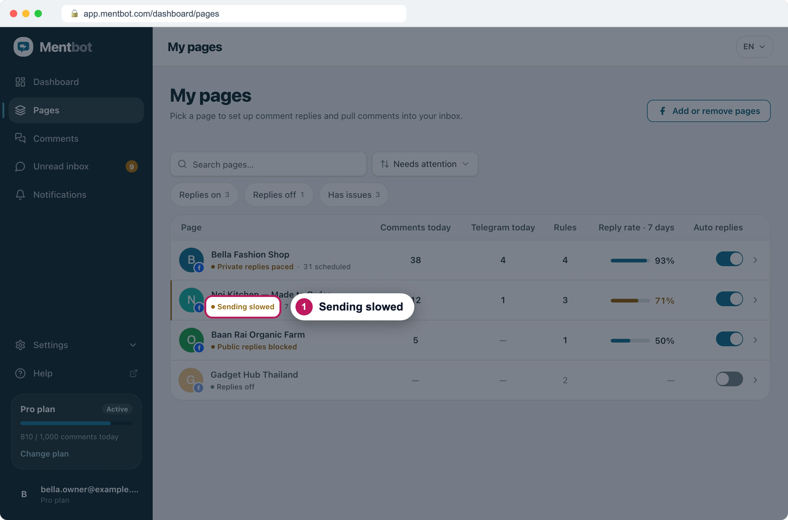Toggle auto replies for Bella Fashion Shop
Image resolution: width=788 pixels, height=520 pixels.
[x=729, y=259]
